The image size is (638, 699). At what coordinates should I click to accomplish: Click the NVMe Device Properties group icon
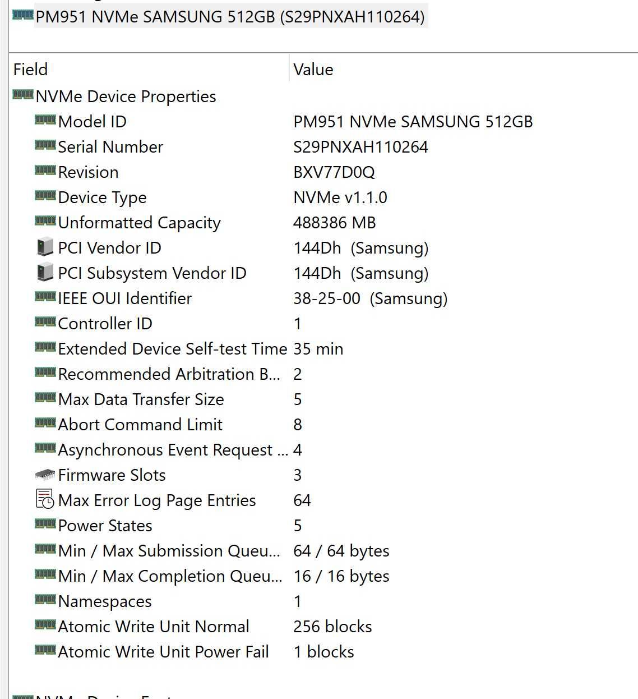[x=23, y=95]
